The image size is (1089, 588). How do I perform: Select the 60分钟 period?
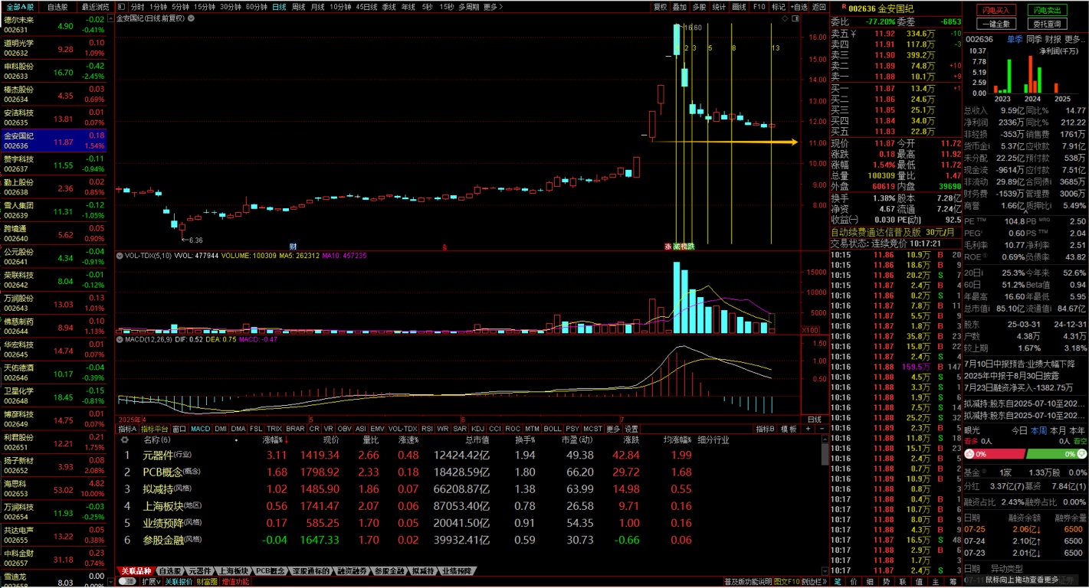pos(257,7)
